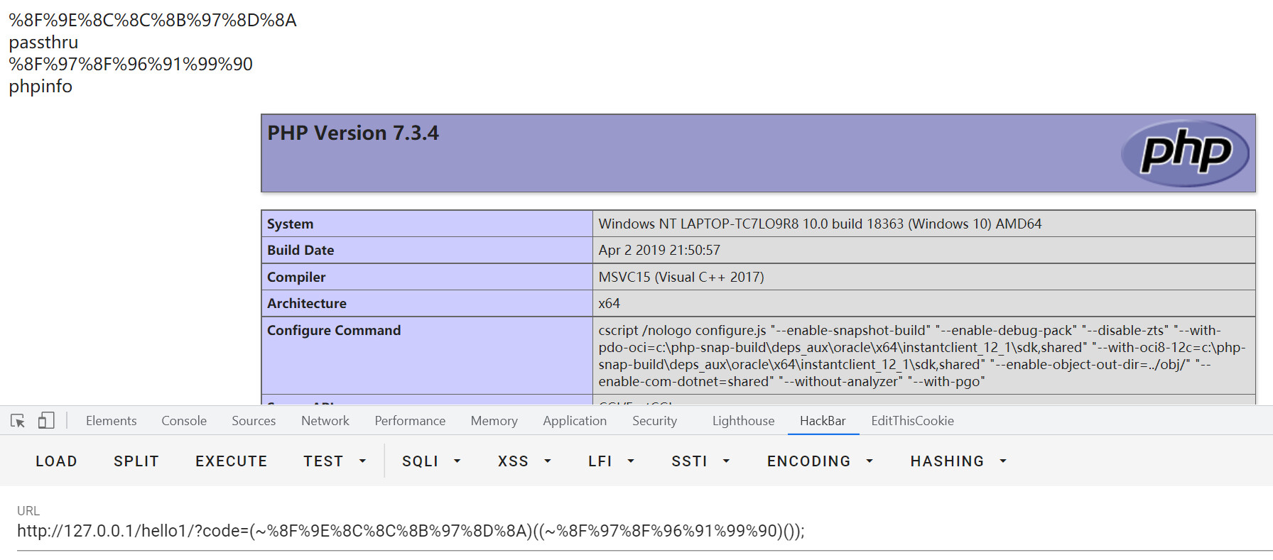
Task: Click the 'PHP Version 7.3.4' heading
Action: coord(353,133)
